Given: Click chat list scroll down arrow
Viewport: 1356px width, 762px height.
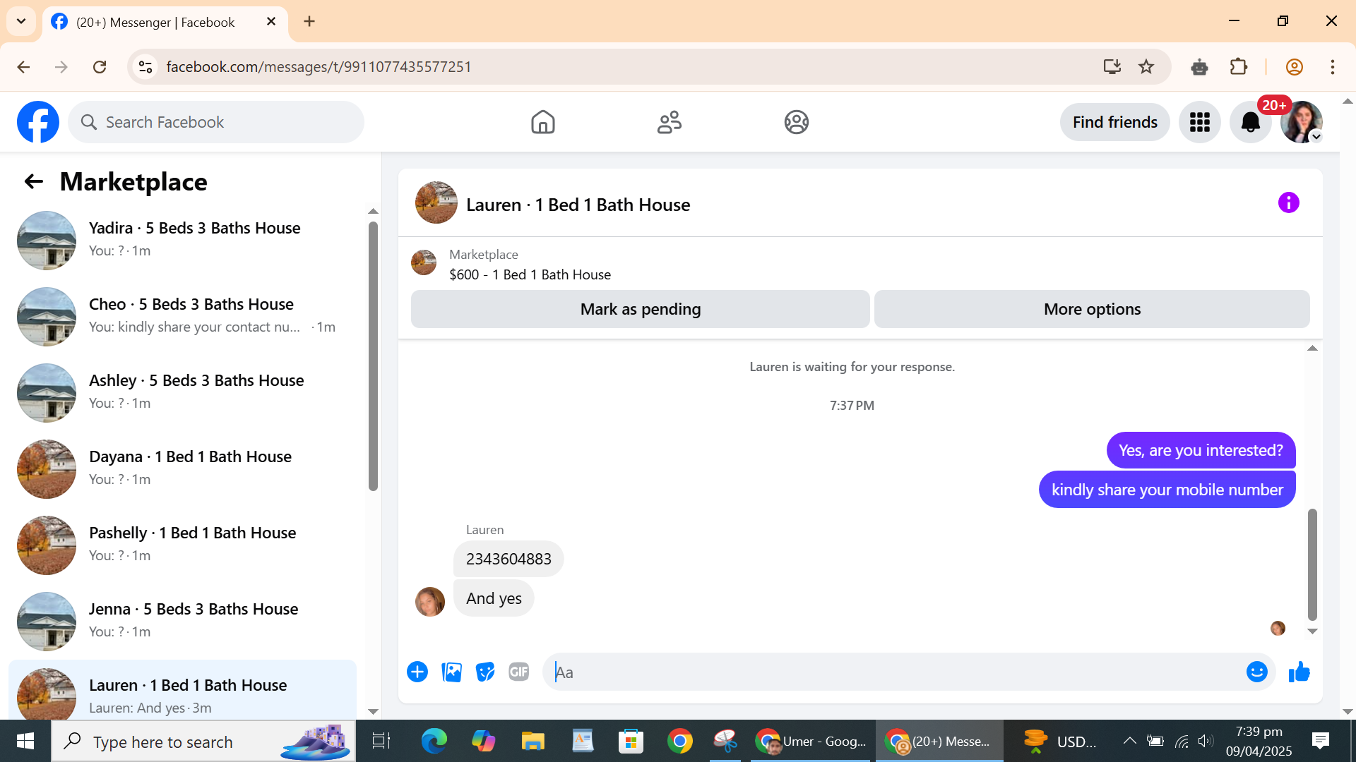Looking at the screenshot, I should pyautogui.click(x=373, y=712).
